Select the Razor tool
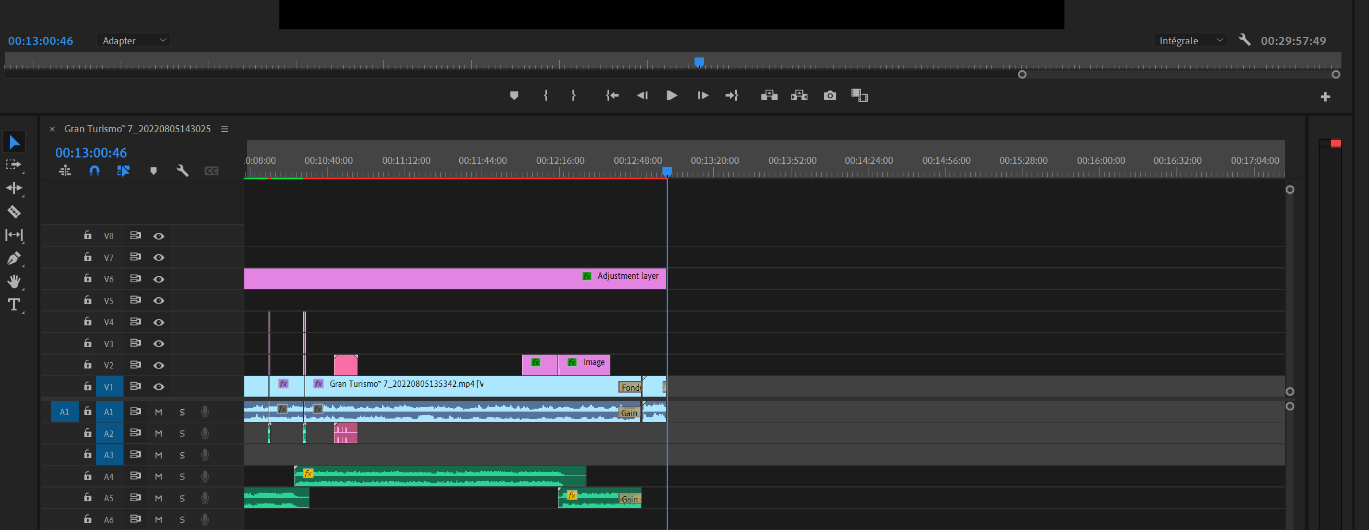The height and width of the screenshot is (530, 1369). [x=14, y=212]
